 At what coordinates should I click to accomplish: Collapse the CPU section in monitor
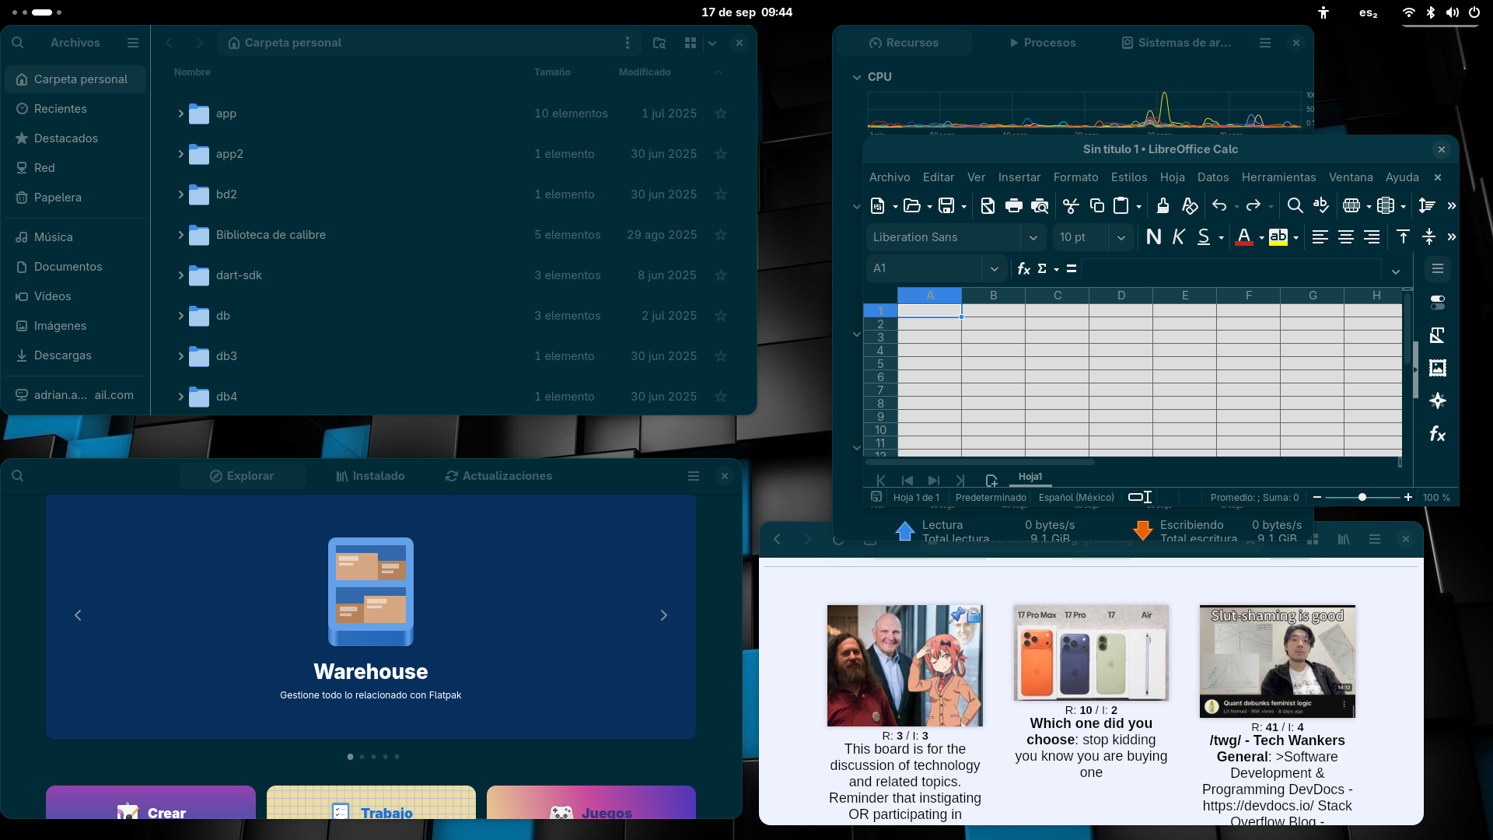click(x=856, y=77)
